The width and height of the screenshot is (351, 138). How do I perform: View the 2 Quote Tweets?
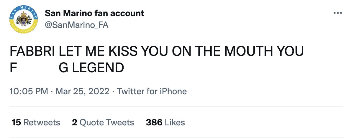pyautogui.click(x=103, y=122)
